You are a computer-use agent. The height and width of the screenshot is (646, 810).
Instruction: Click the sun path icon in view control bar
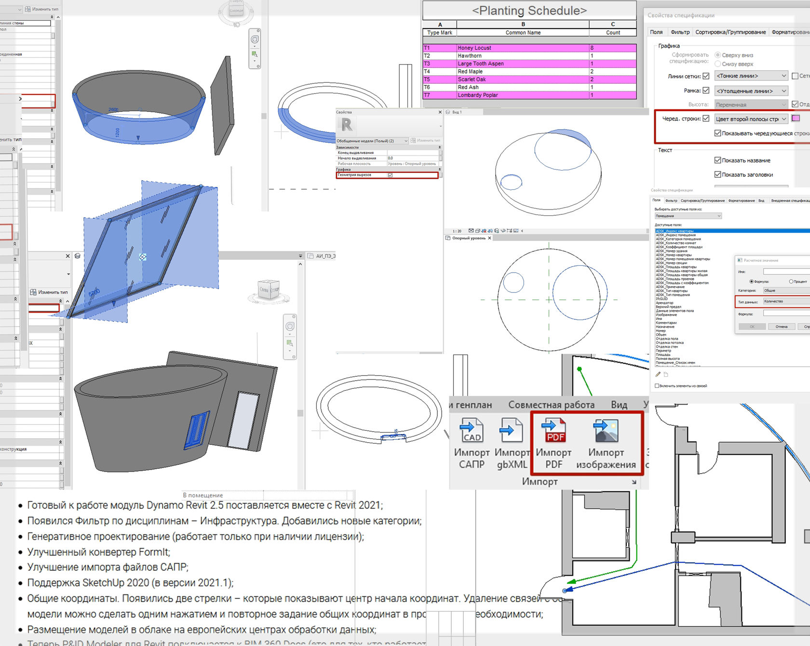point(484,231)
